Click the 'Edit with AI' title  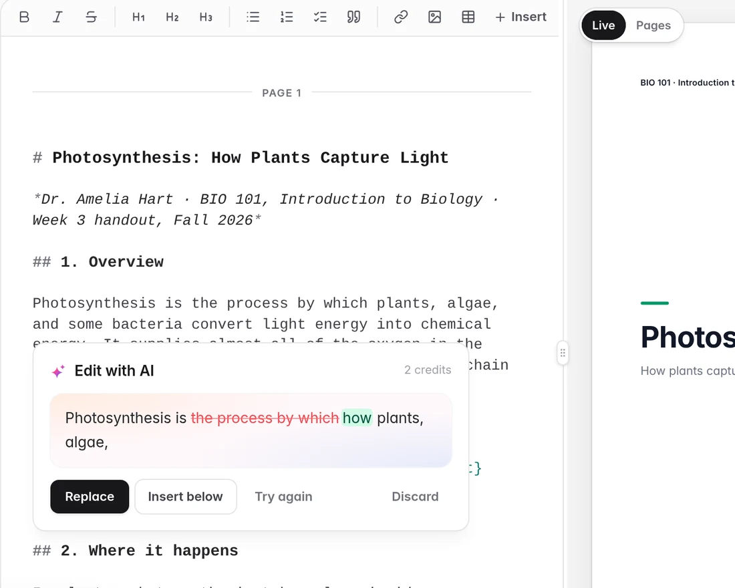click(114, 371)
